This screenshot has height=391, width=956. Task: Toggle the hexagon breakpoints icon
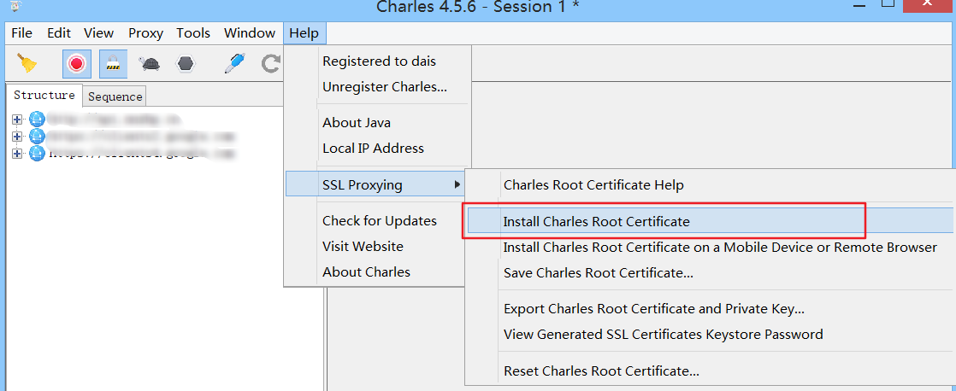tap(186, 63)
